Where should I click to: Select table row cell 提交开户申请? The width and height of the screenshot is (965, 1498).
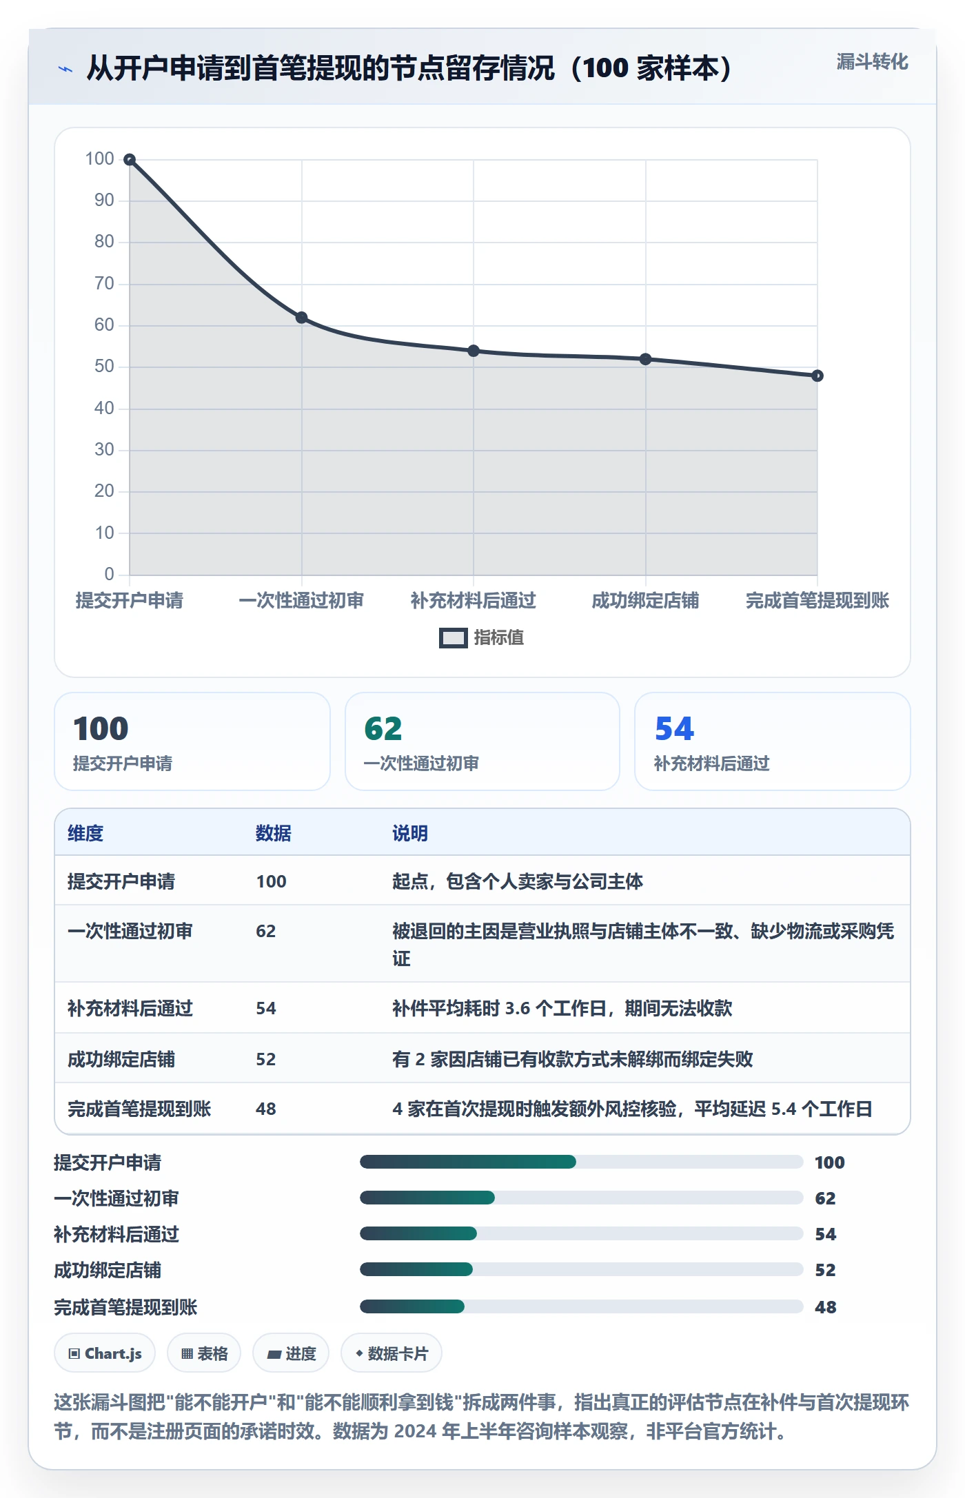(x=121, y=882)
